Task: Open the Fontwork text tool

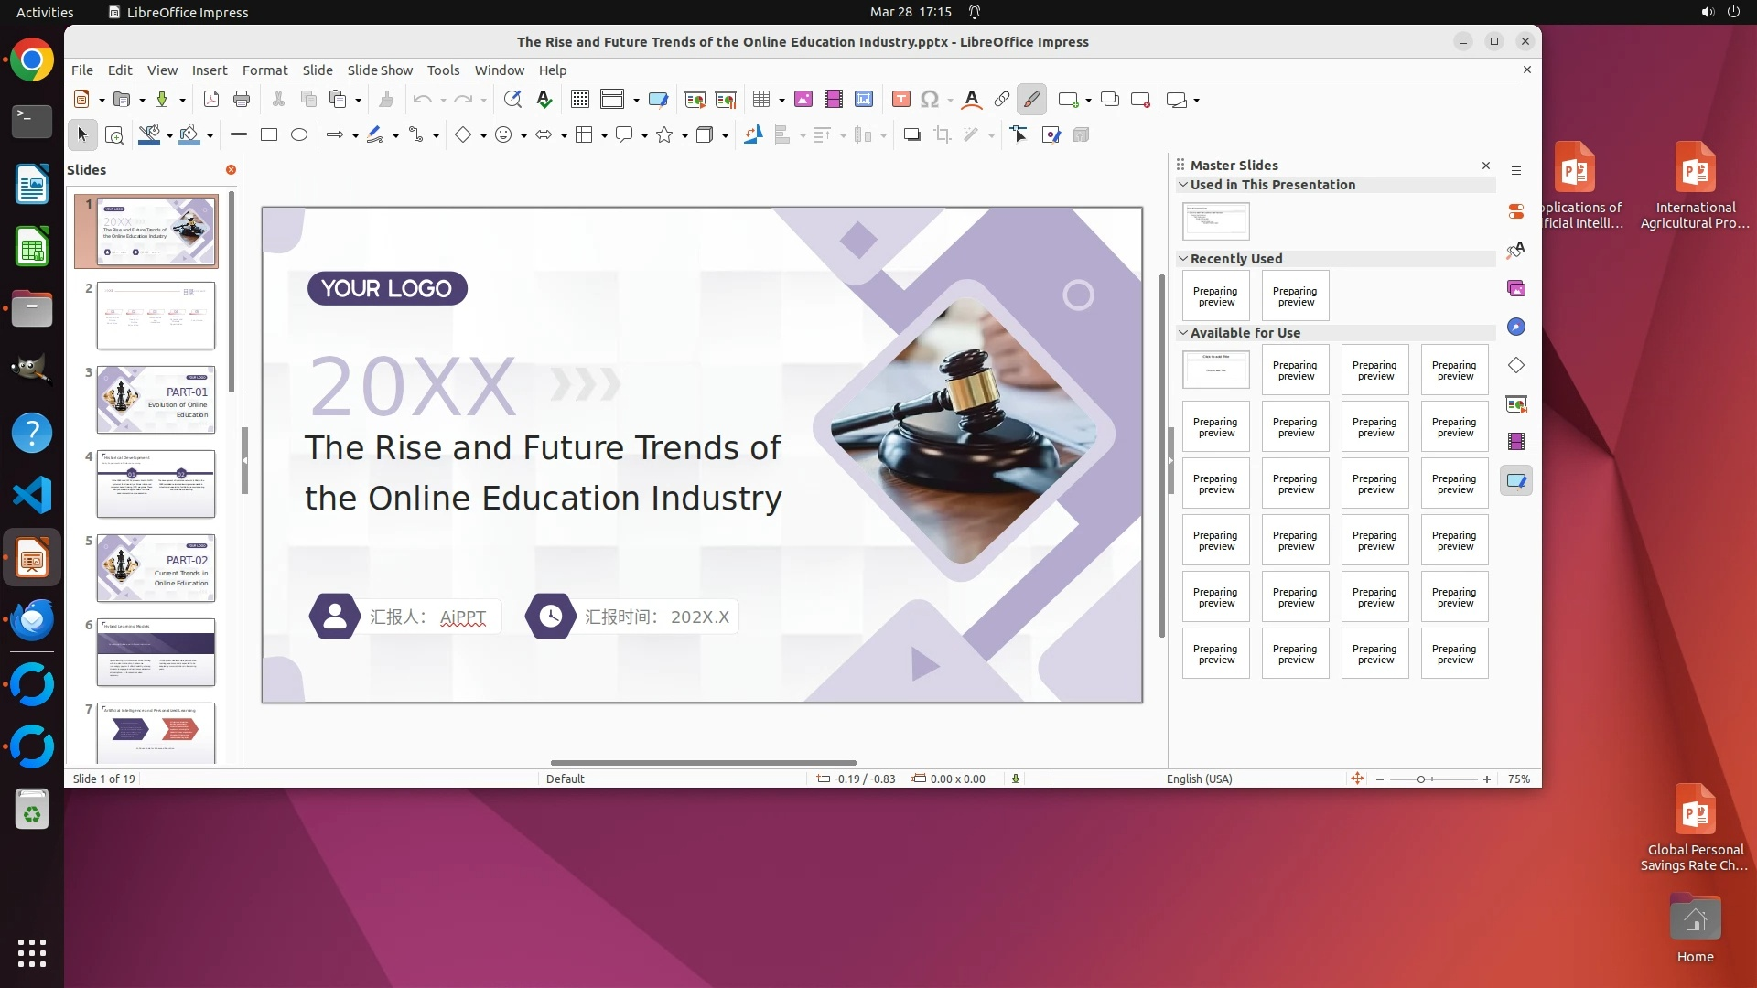Action: [972, 100]
